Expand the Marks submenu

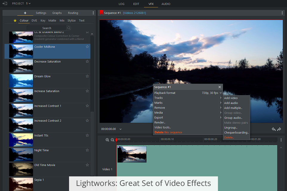pos(188,103)
